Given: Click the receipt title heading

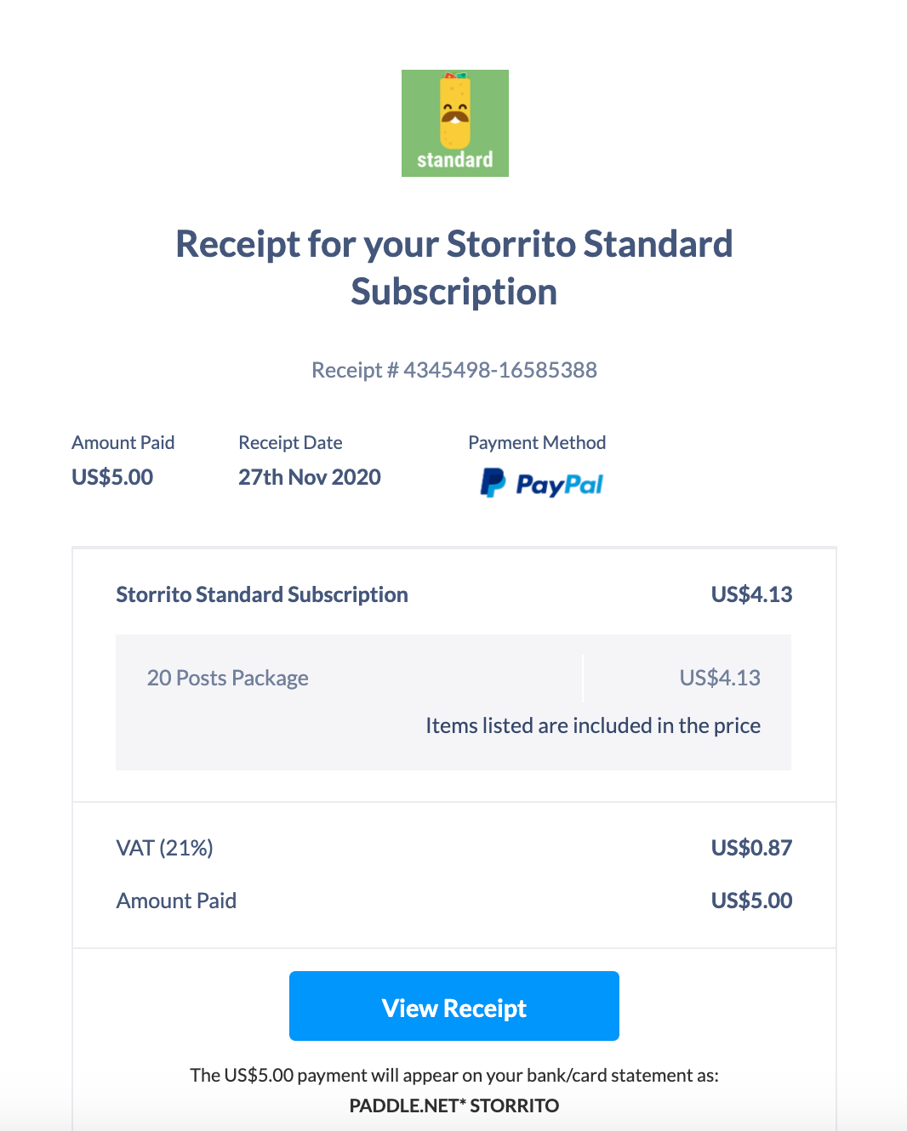Looking at the screenshot, I should (x=454, y=267).
